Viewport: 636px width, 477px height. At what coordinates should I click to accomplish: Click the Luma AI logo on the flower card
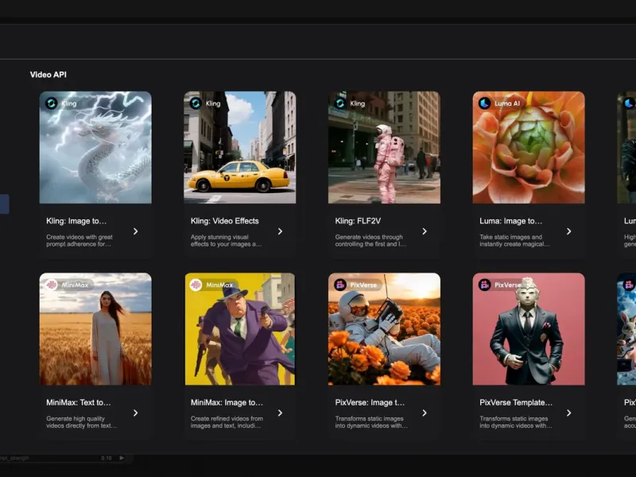point(484,103)
